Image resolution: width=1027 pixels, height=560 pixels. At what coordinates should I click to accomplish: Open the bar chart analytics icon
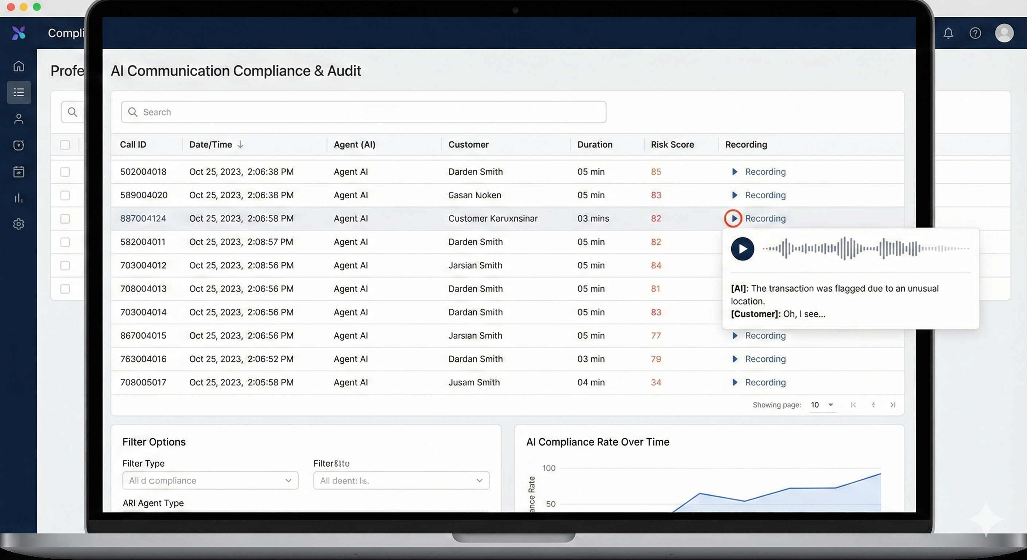tap(19, 198)
